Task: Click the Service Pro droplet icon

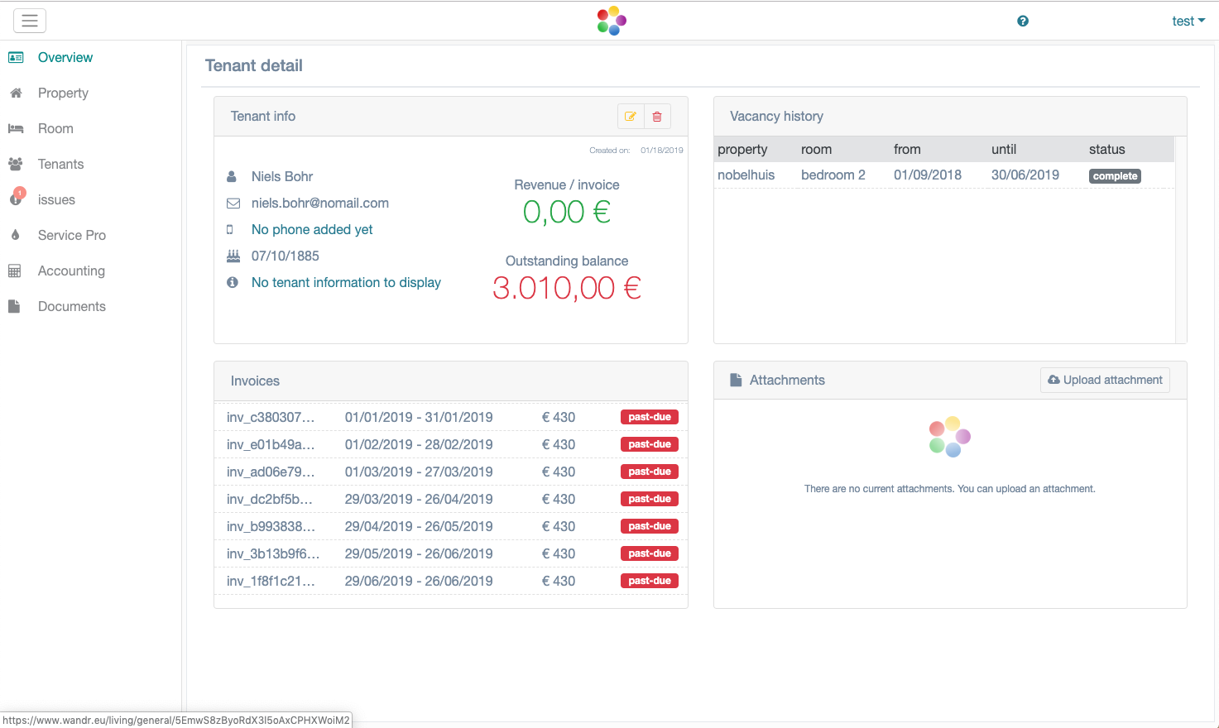Action: pyautogui.click(x=16, y=236)
